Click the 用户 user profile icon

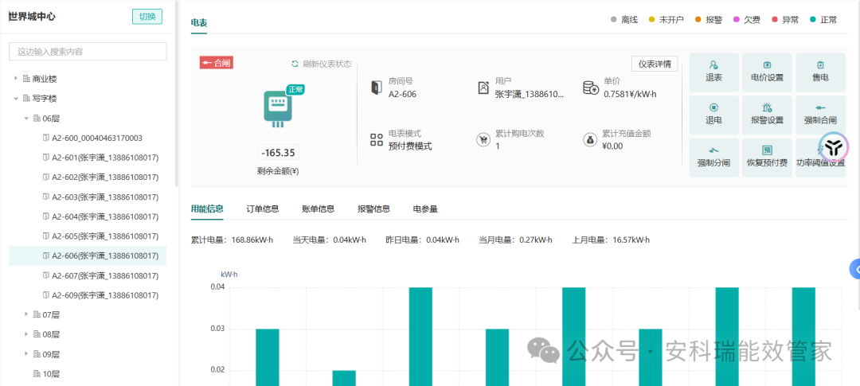(x=483, y=88)
